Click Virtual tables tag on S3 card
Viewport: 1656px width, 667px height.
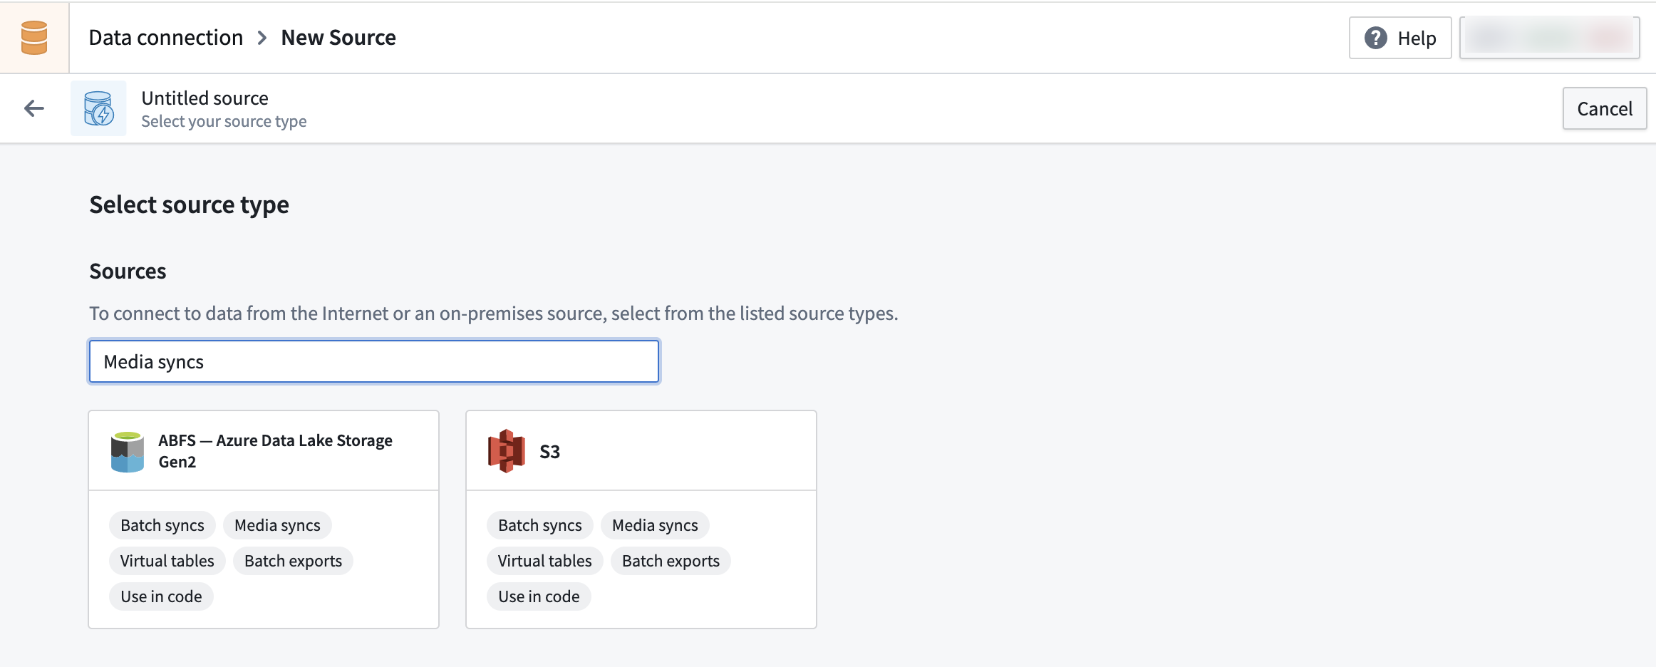[544, 561]
